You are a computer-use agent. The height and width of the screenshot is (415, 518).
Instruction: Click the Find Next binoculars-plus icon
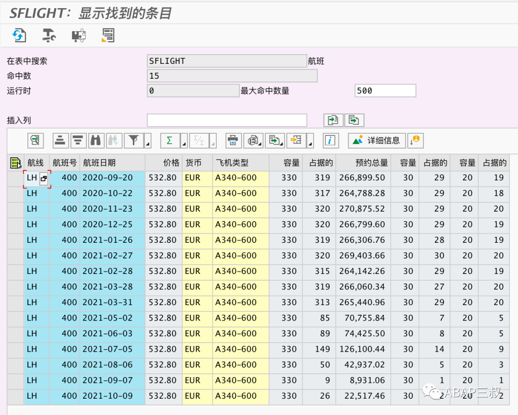click(x=114, y=141)
